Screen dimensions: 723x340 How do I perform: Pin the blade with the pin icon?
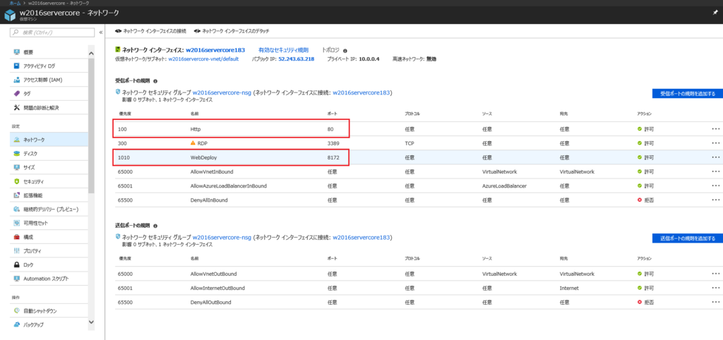coord(715,13)
